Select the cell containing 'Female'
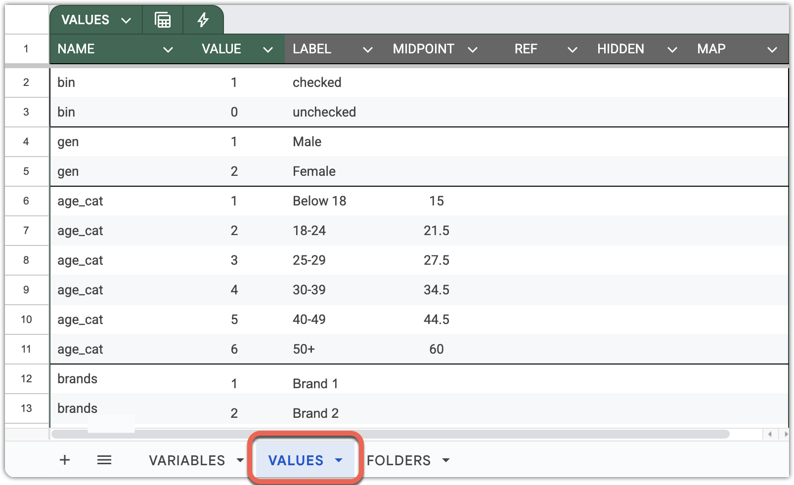 314,171
